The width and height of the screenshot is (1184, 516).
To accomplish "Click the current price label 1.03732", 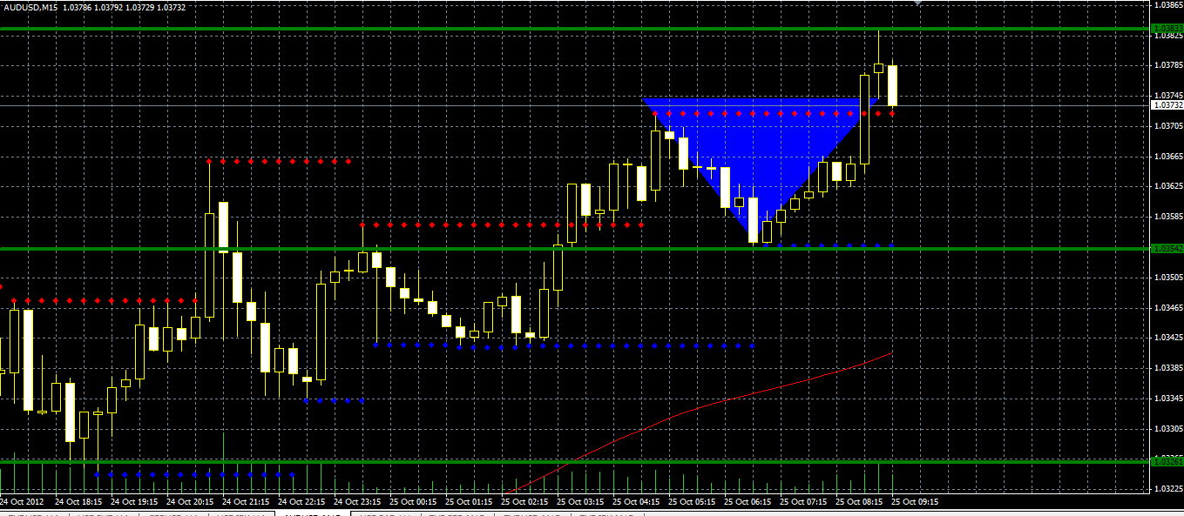I will 1167,105.
